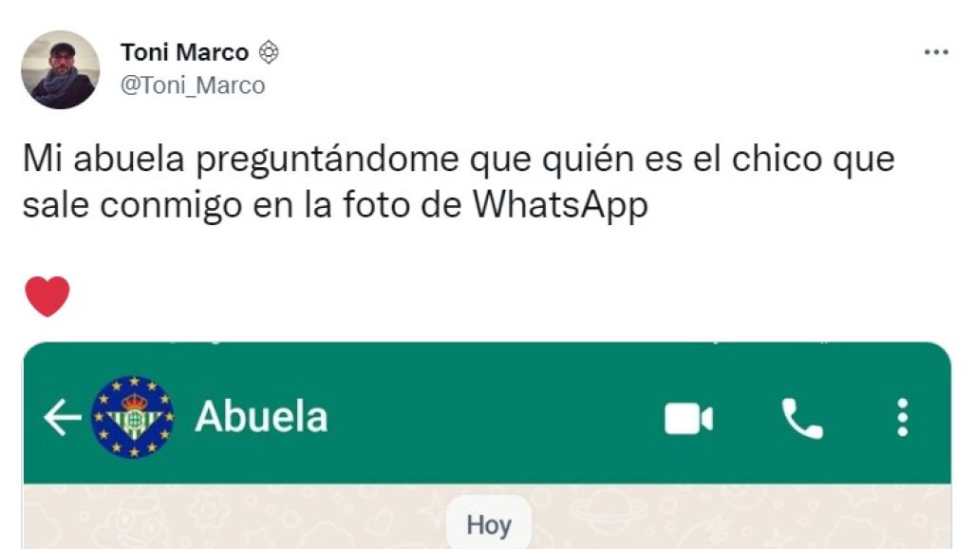
Task: Select the tweet text about abuela
Action: [x=459, y=181]
